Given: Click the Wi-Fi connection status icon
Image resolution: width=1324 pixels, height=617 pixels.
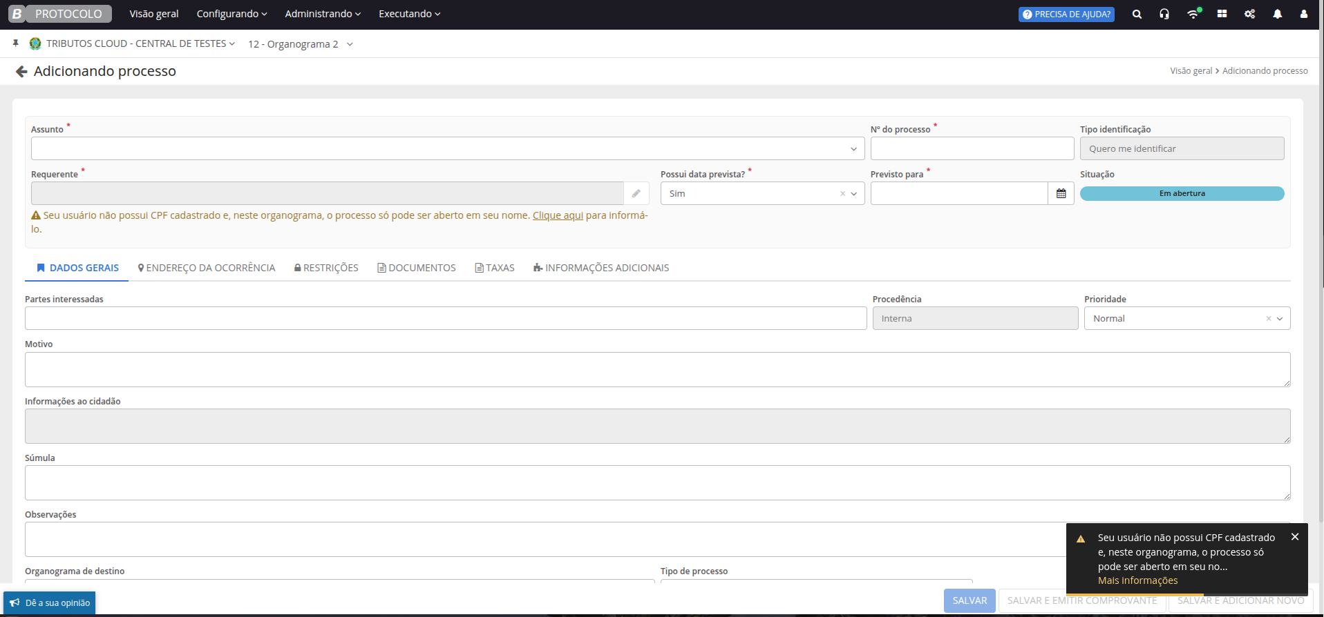Looking at the screenshot, I should (x=1193, y=14).
